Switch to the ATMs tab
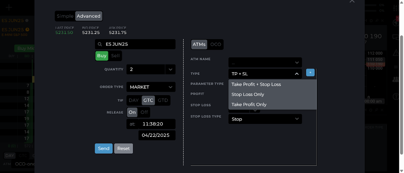Screen dimensions: 404x173 pos(199,44)
